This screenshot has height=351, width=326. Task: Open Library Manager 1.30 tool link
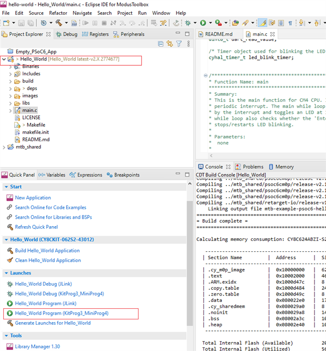37,347
